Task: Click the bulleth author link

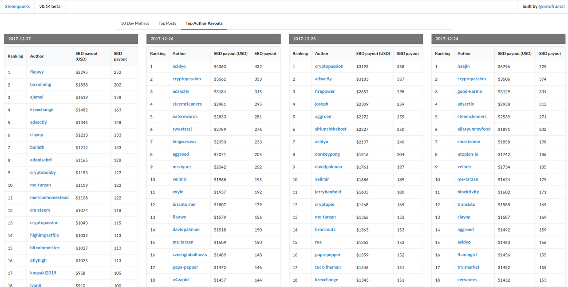Action: (x=37, y=147)
